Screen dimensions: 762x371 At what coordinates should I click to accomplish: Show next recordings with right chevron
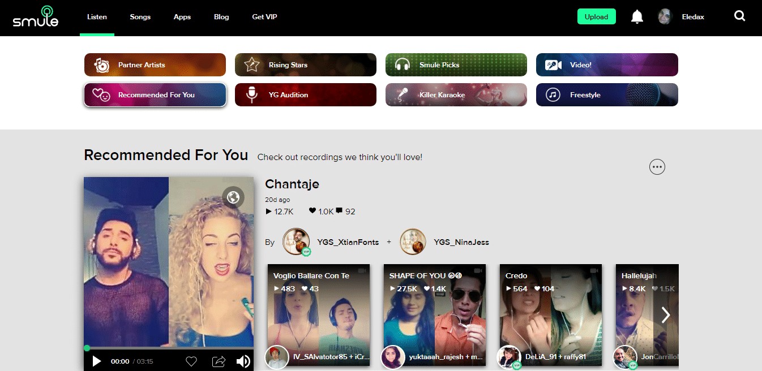coord(666,315)
